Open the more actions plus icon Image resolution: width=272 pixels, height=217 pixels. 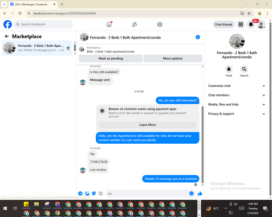click(x=80, y=194)
